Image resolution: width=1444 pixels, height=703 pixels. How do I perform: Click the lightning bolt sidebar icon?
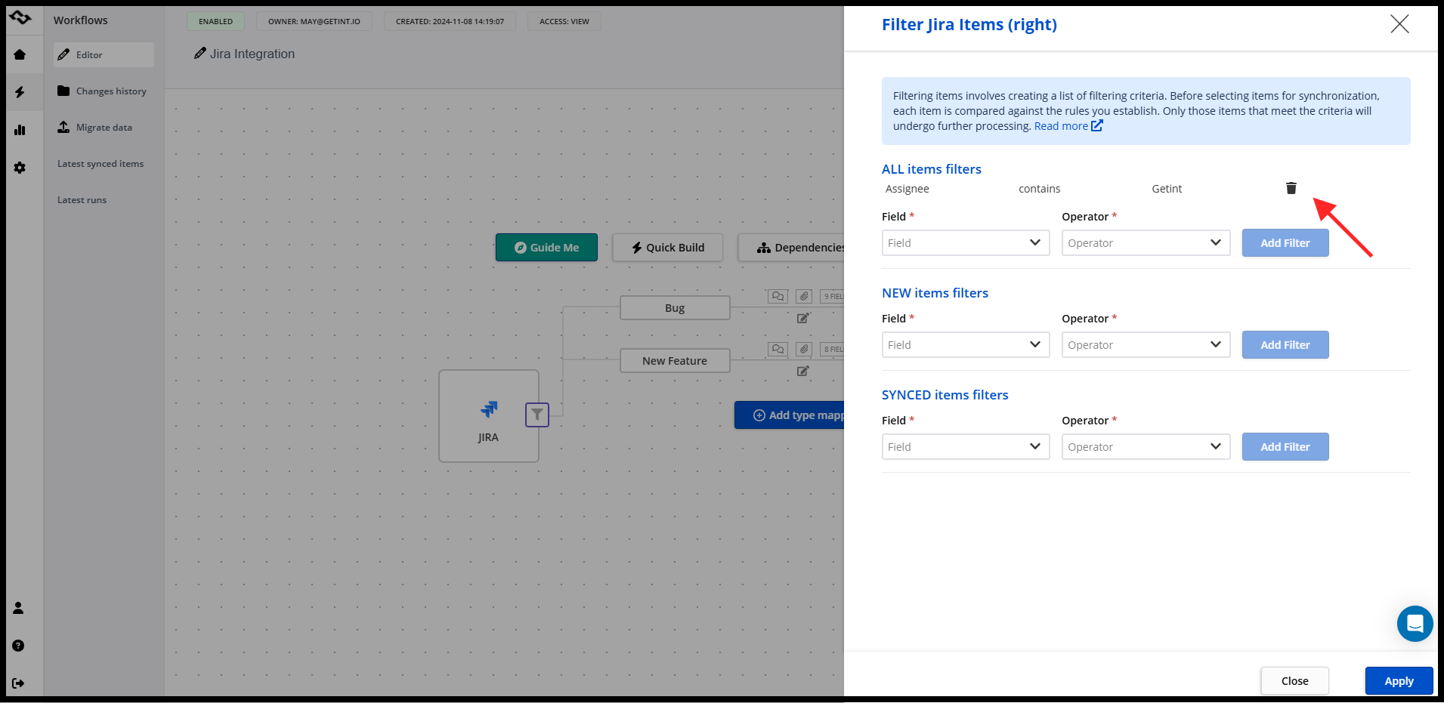pyautogui.click(x=20, y=92)
